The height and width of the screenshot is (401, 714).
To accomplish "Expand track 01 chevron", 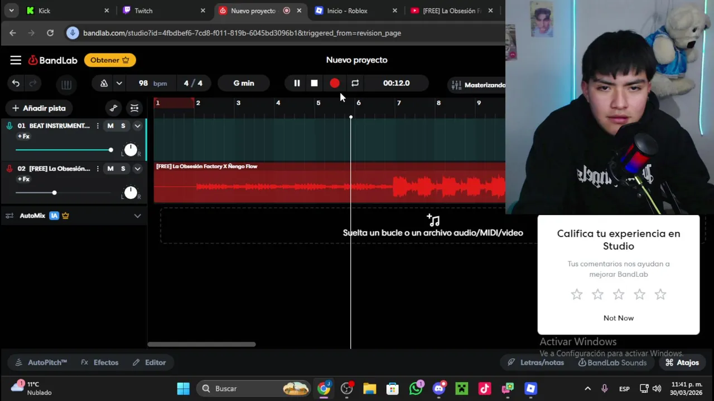I will [x=137, y=126].
